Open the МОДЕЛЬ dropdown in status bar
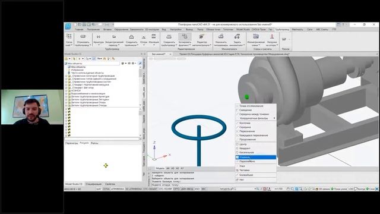The image size is (380, 214). point(228,189)
